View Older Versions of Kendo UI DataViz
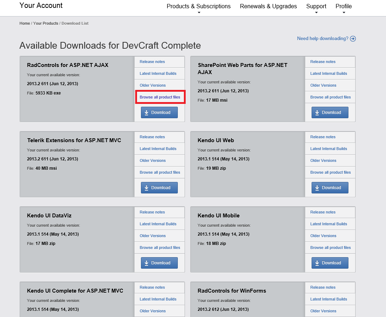 click(153, 236)
